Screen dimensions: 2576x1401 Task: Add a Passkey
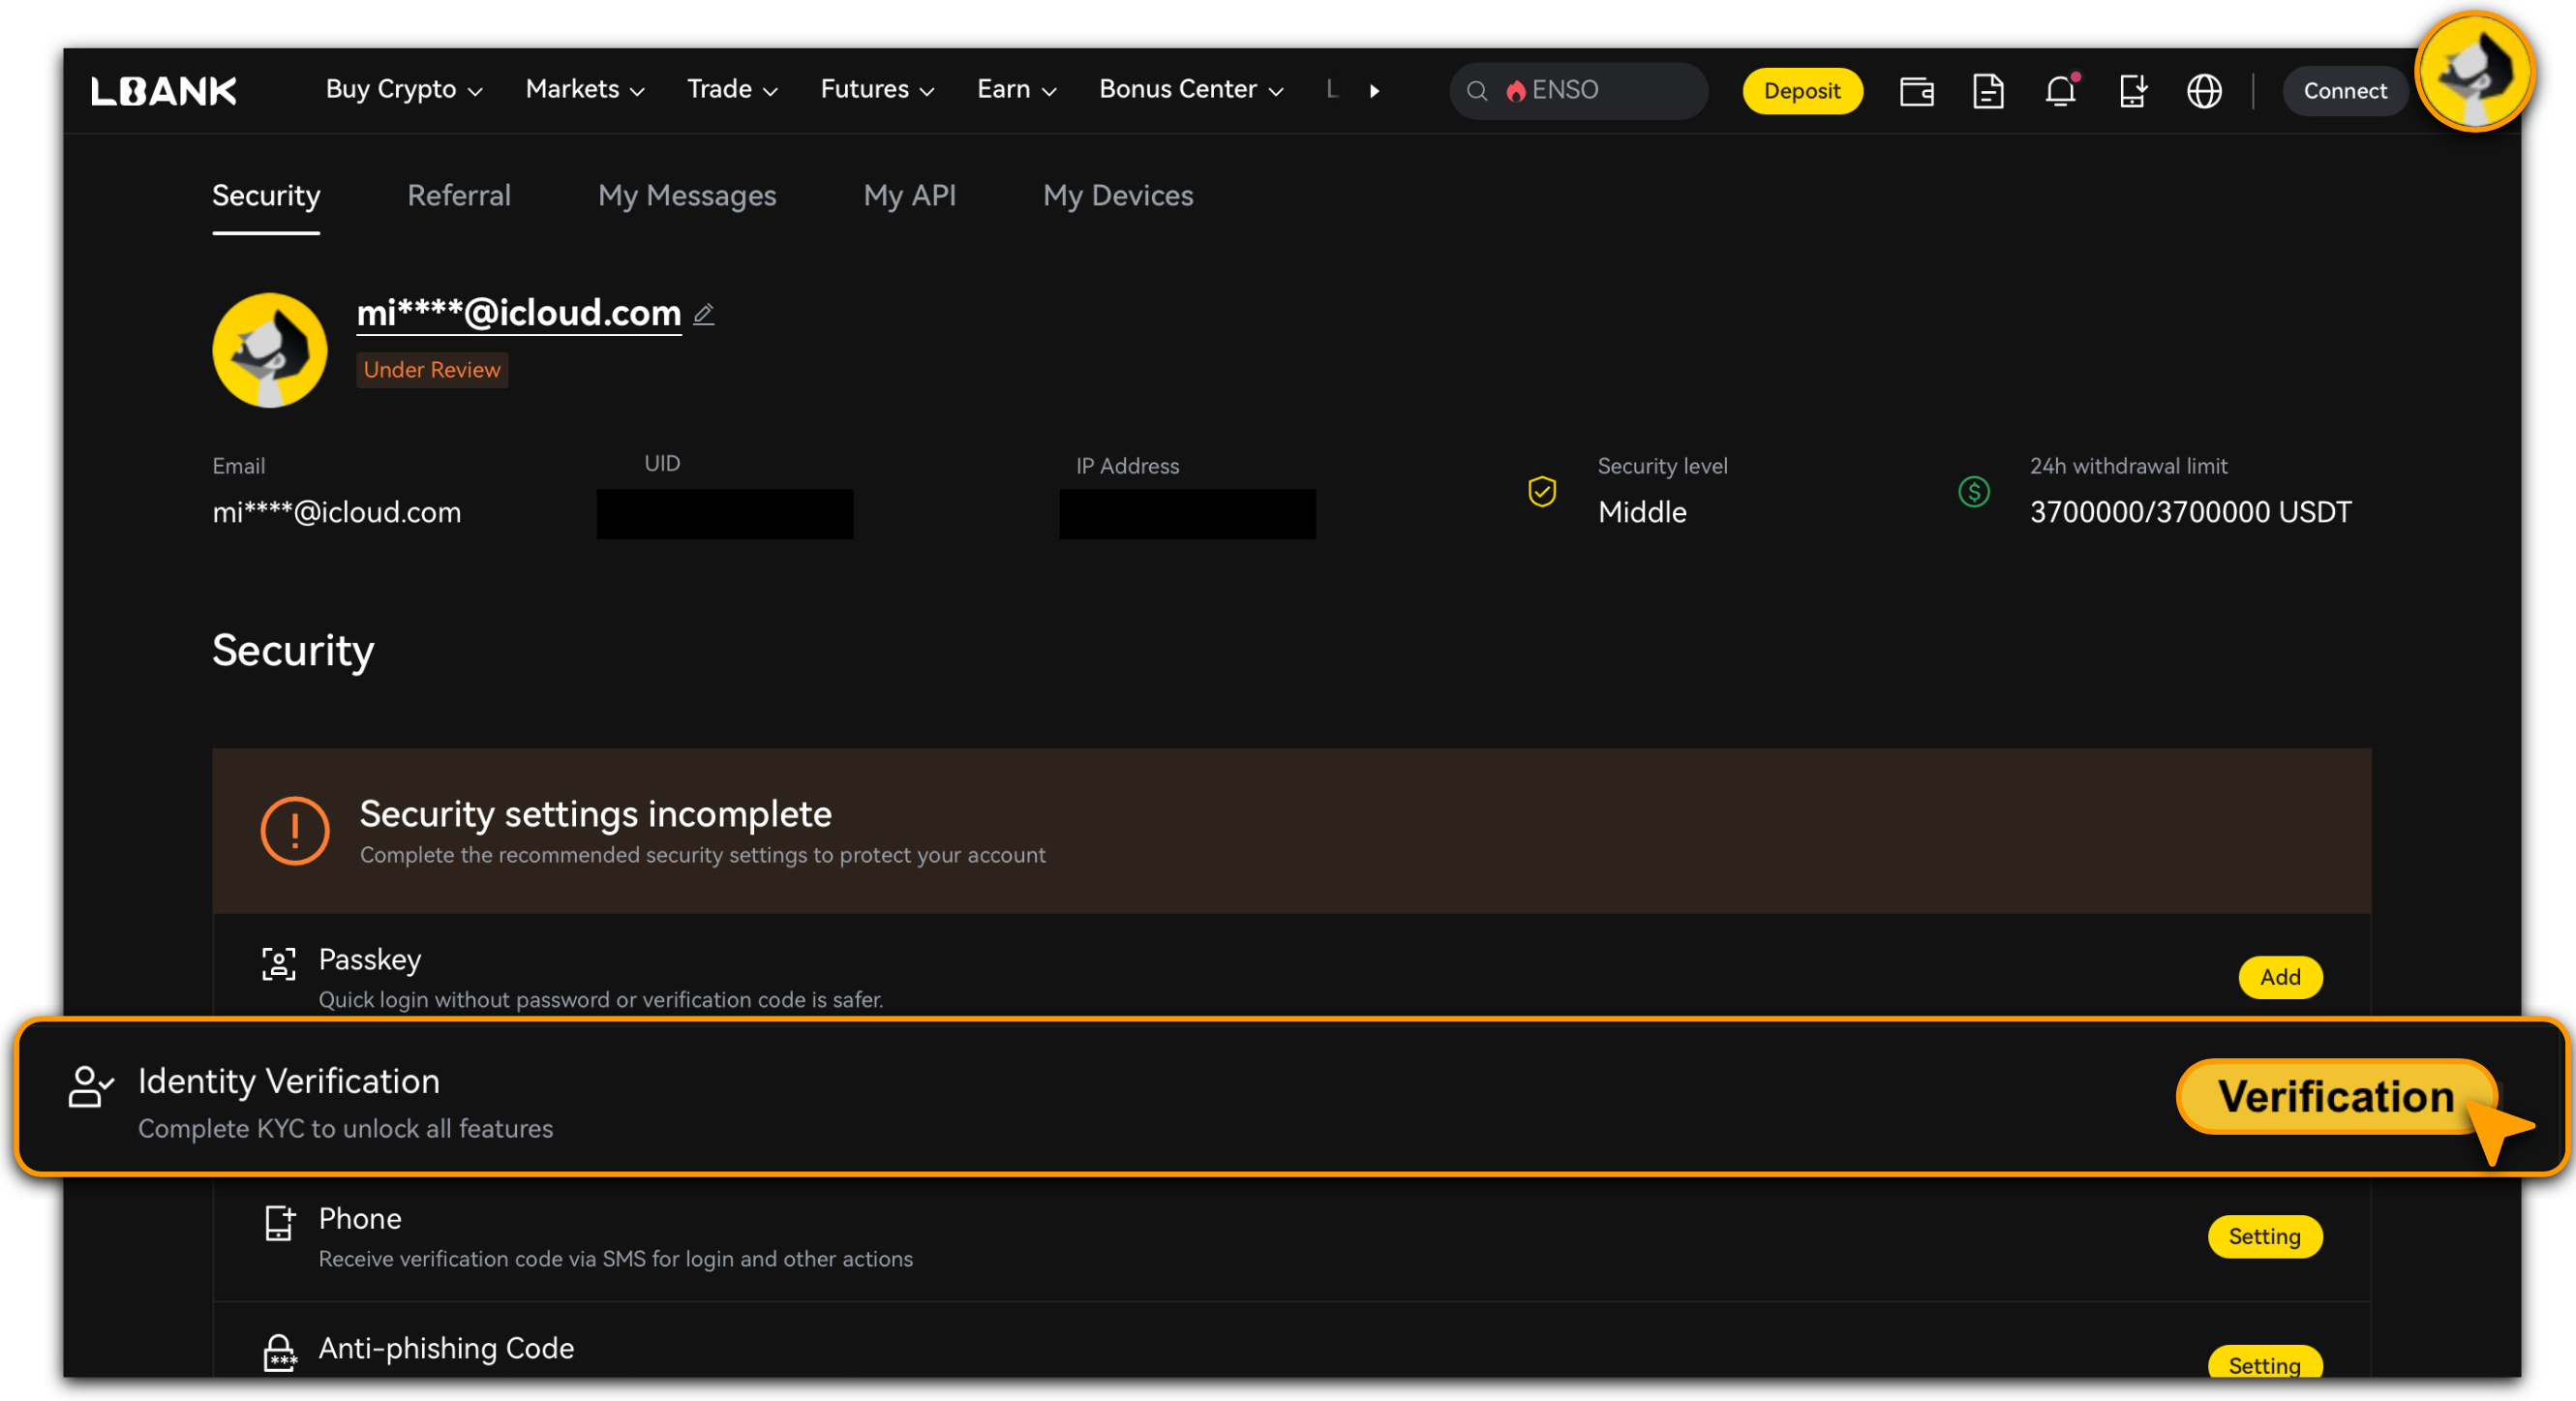pos(2280,977)
